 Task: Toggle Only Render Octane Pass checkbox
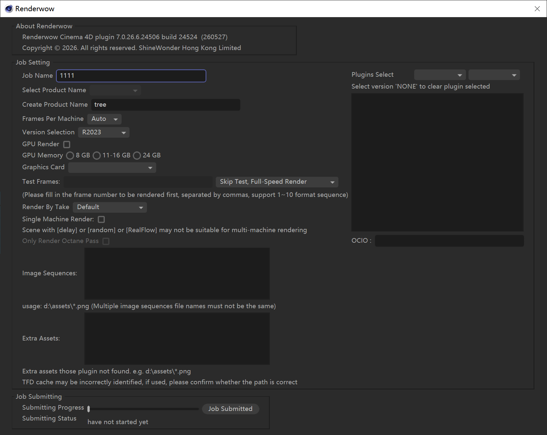106,241
